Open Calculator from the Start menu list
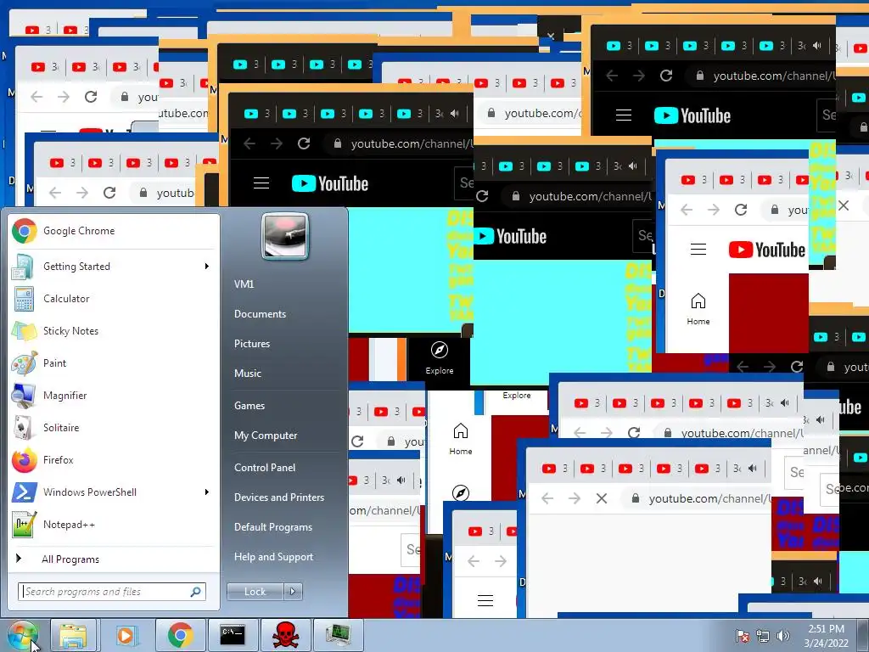869x652 pixels. point(114,299)
